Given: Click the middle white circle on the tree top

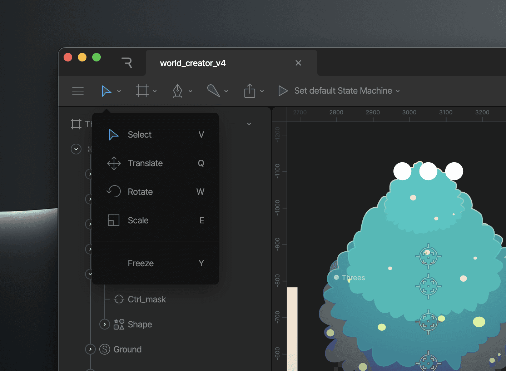Looking at the screenshot, I should point(428,171).
